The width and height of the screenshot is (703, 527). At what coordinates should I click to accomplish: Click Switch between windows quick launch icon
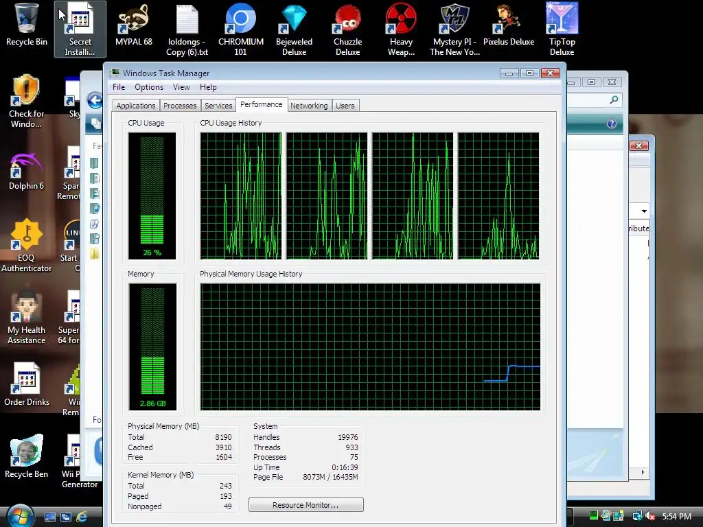click(x=66, y=517)
